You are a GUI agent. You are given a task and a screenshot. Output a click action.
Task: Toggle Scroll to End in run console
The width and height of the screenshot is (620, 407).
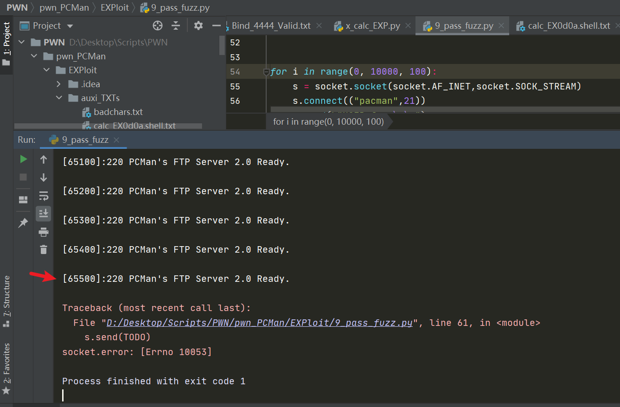tap(44, 213)
